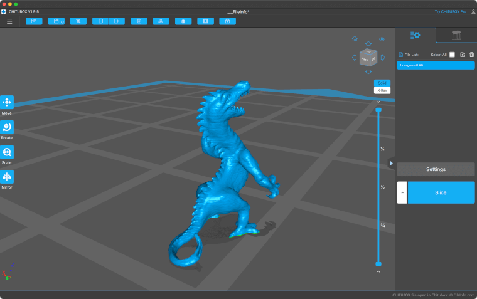
Task: Click the hollow model toolbar icon
Action: [x=182, y=21]
